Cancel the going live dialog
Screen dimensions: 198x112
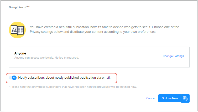tap(151, 98)
